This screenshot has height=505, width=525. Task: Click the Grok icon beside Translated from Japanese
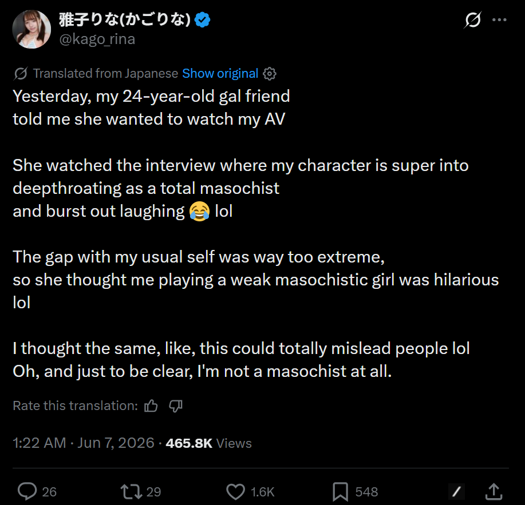click(x=21, y=74)
